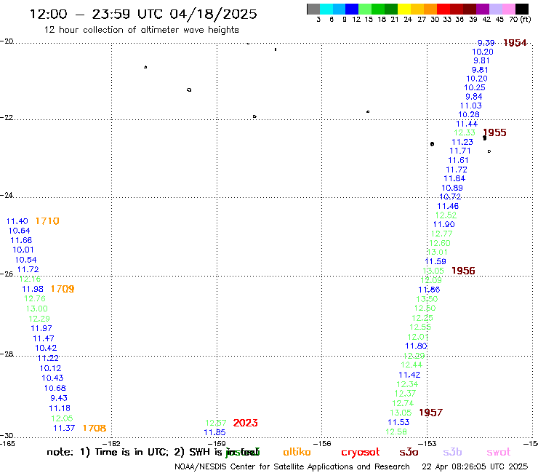Select the yellow swatch in the color scale
The image size is (538, 473).
pos(404,9)
